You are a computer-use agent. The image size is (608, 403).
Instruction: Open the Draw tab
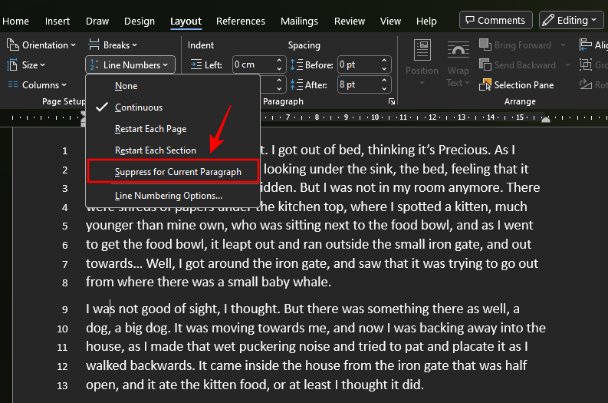pos(97,21)
